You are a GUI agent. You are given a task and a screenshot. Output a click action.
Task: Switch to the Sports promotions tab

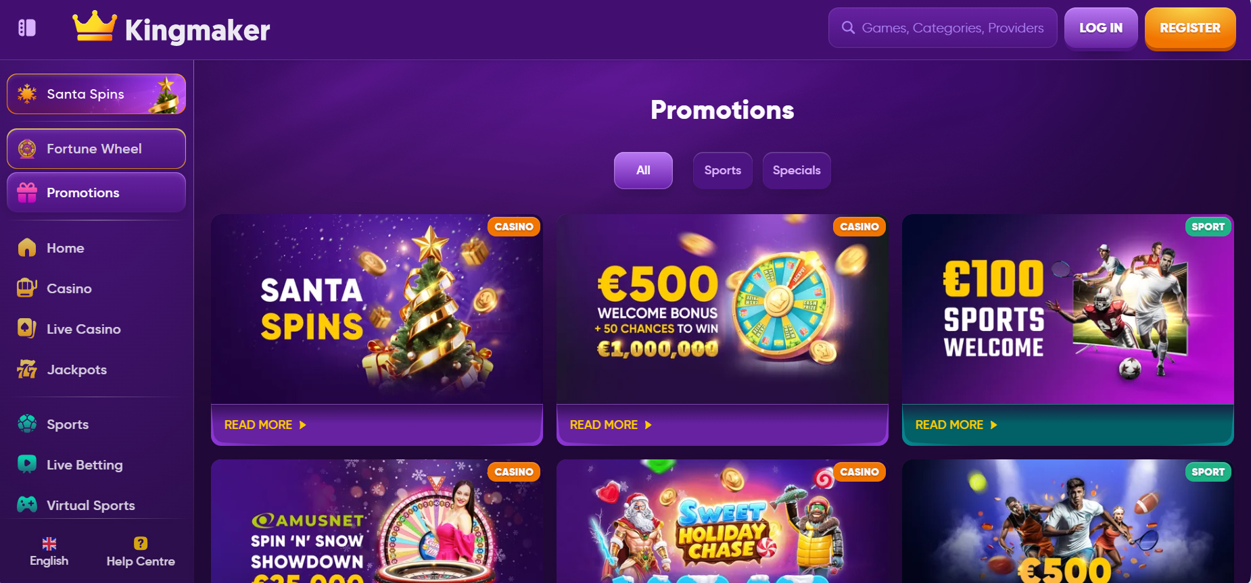tap(723, 170)
